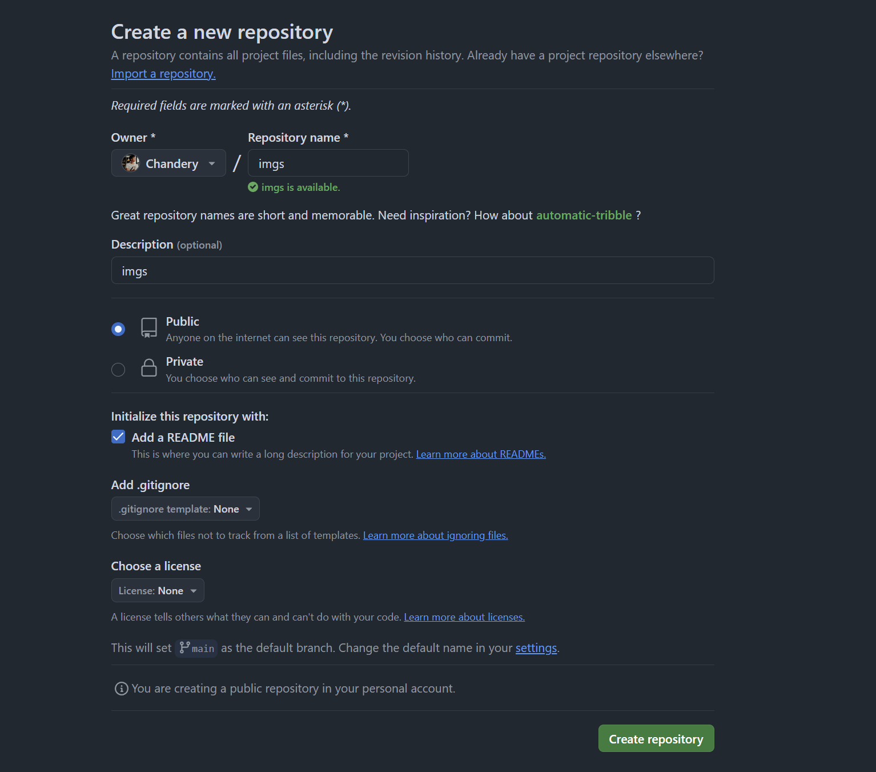Open Learn more about READMEs link
This screenshot has width=876, height=772.
[x=481, y=454]
